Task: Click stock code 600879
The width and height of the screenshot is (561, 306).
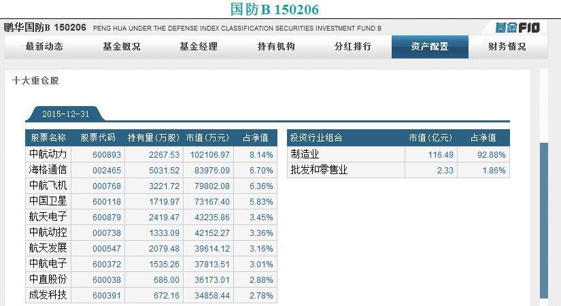Action: [107, 218]
